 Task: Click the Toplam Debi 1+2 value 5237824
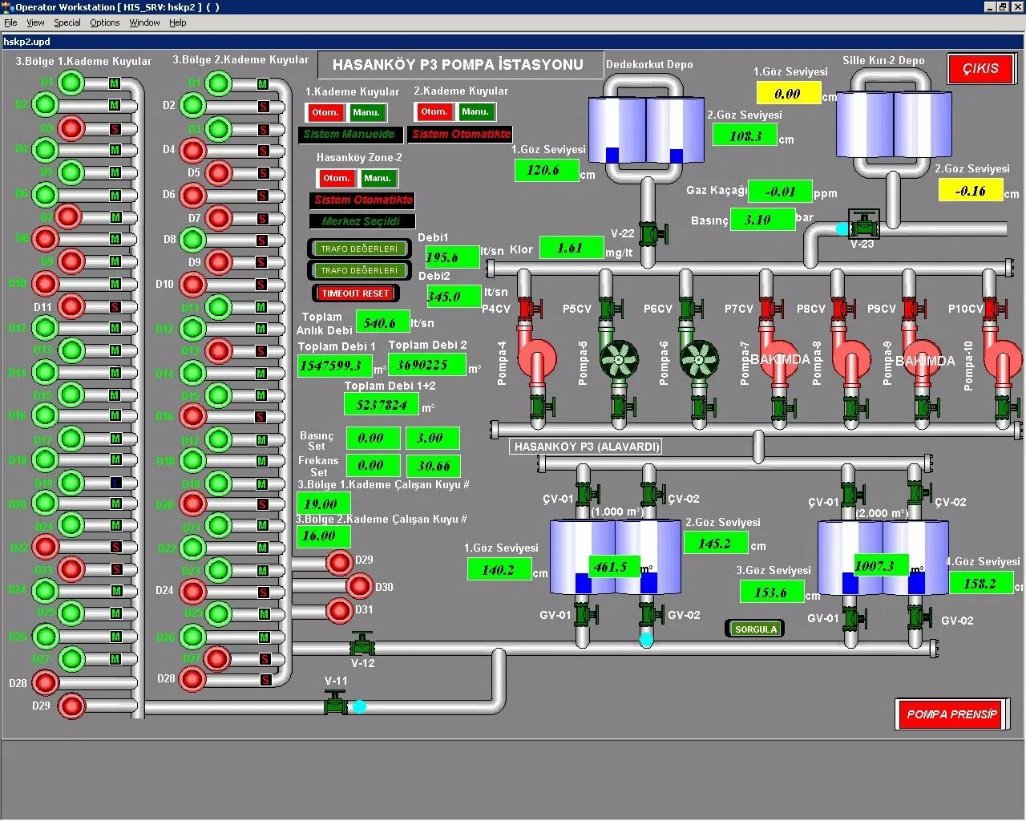[x=382, y=405]
